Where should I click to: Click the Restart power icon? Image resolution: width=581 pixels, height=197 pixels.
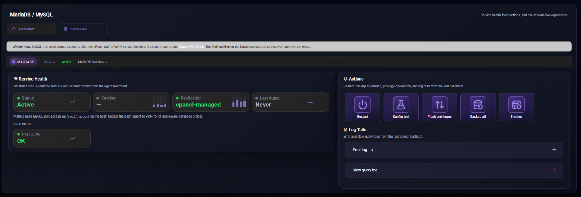[x=362, y=105]
